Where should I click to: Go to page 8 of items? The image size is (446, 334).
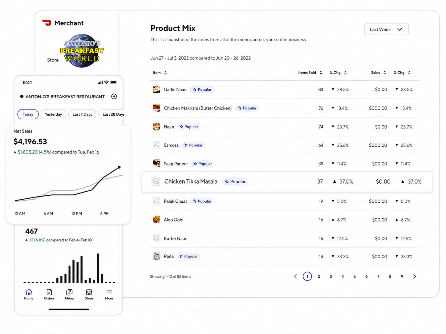[390, 276]
